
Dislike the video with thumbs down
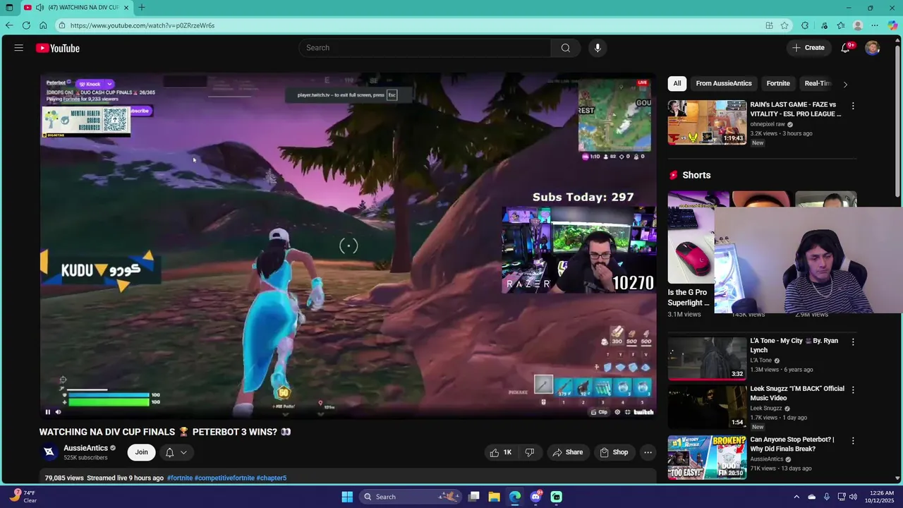click(x=530, y=452)
